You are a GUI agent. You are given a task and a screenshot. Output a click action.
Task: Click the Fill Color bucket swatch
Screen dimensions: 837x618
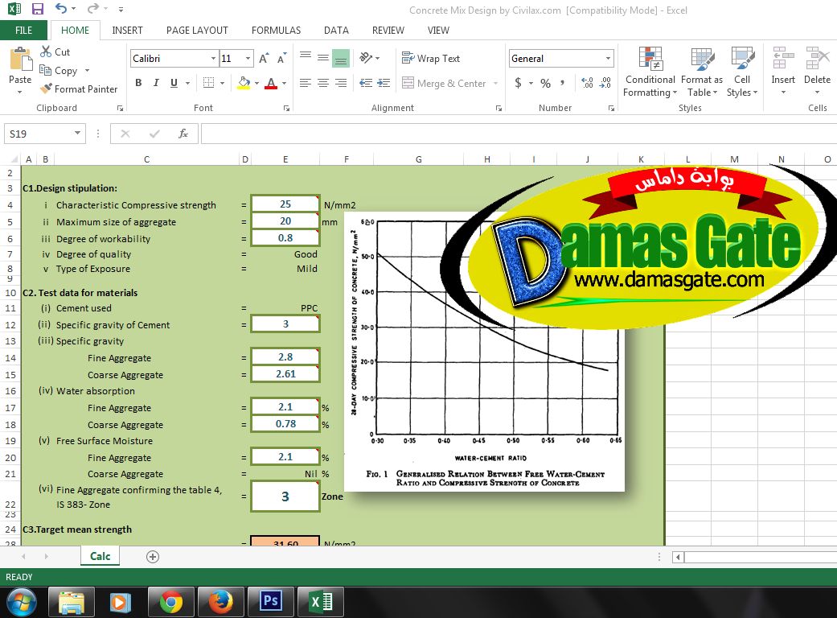click(244, 83)
